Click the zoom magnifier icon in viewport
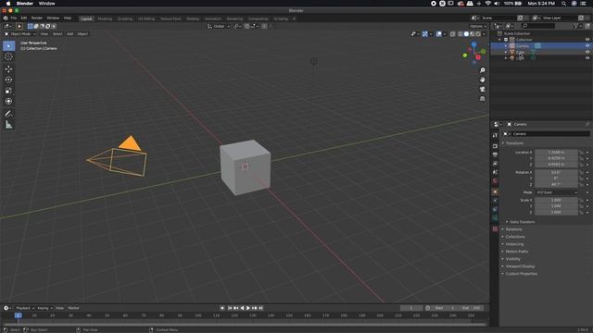This screenshot has width=593, height=333. point(482,70)
